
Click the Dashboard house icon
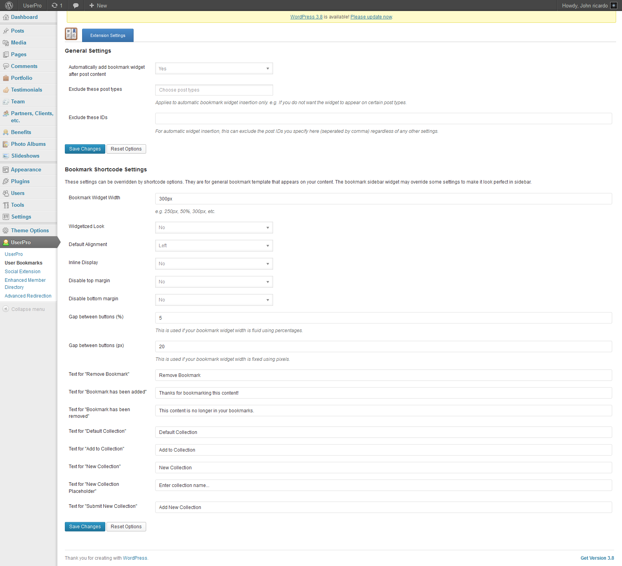pyautogui.click(x=6, y=17)
